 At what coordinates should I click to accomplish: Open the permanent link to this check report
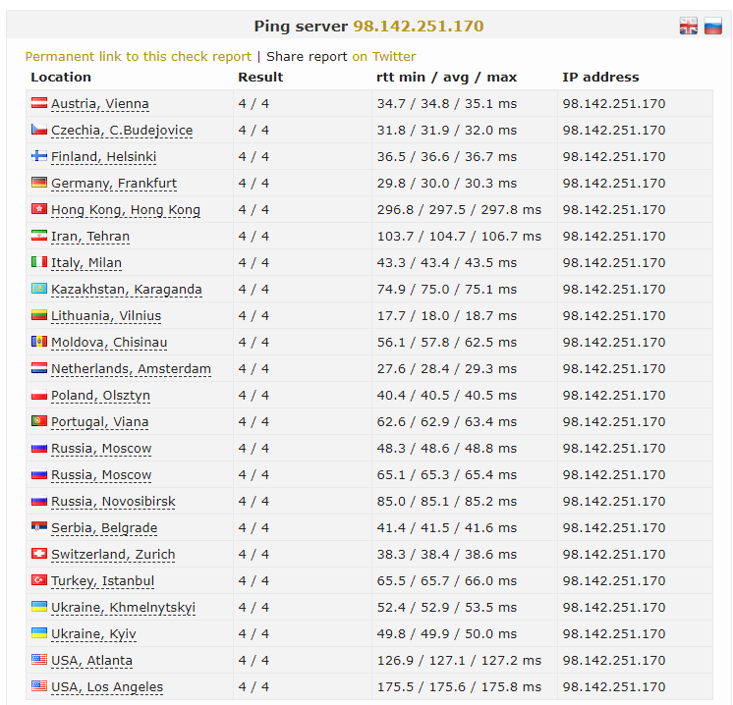[x=138, y=56]
